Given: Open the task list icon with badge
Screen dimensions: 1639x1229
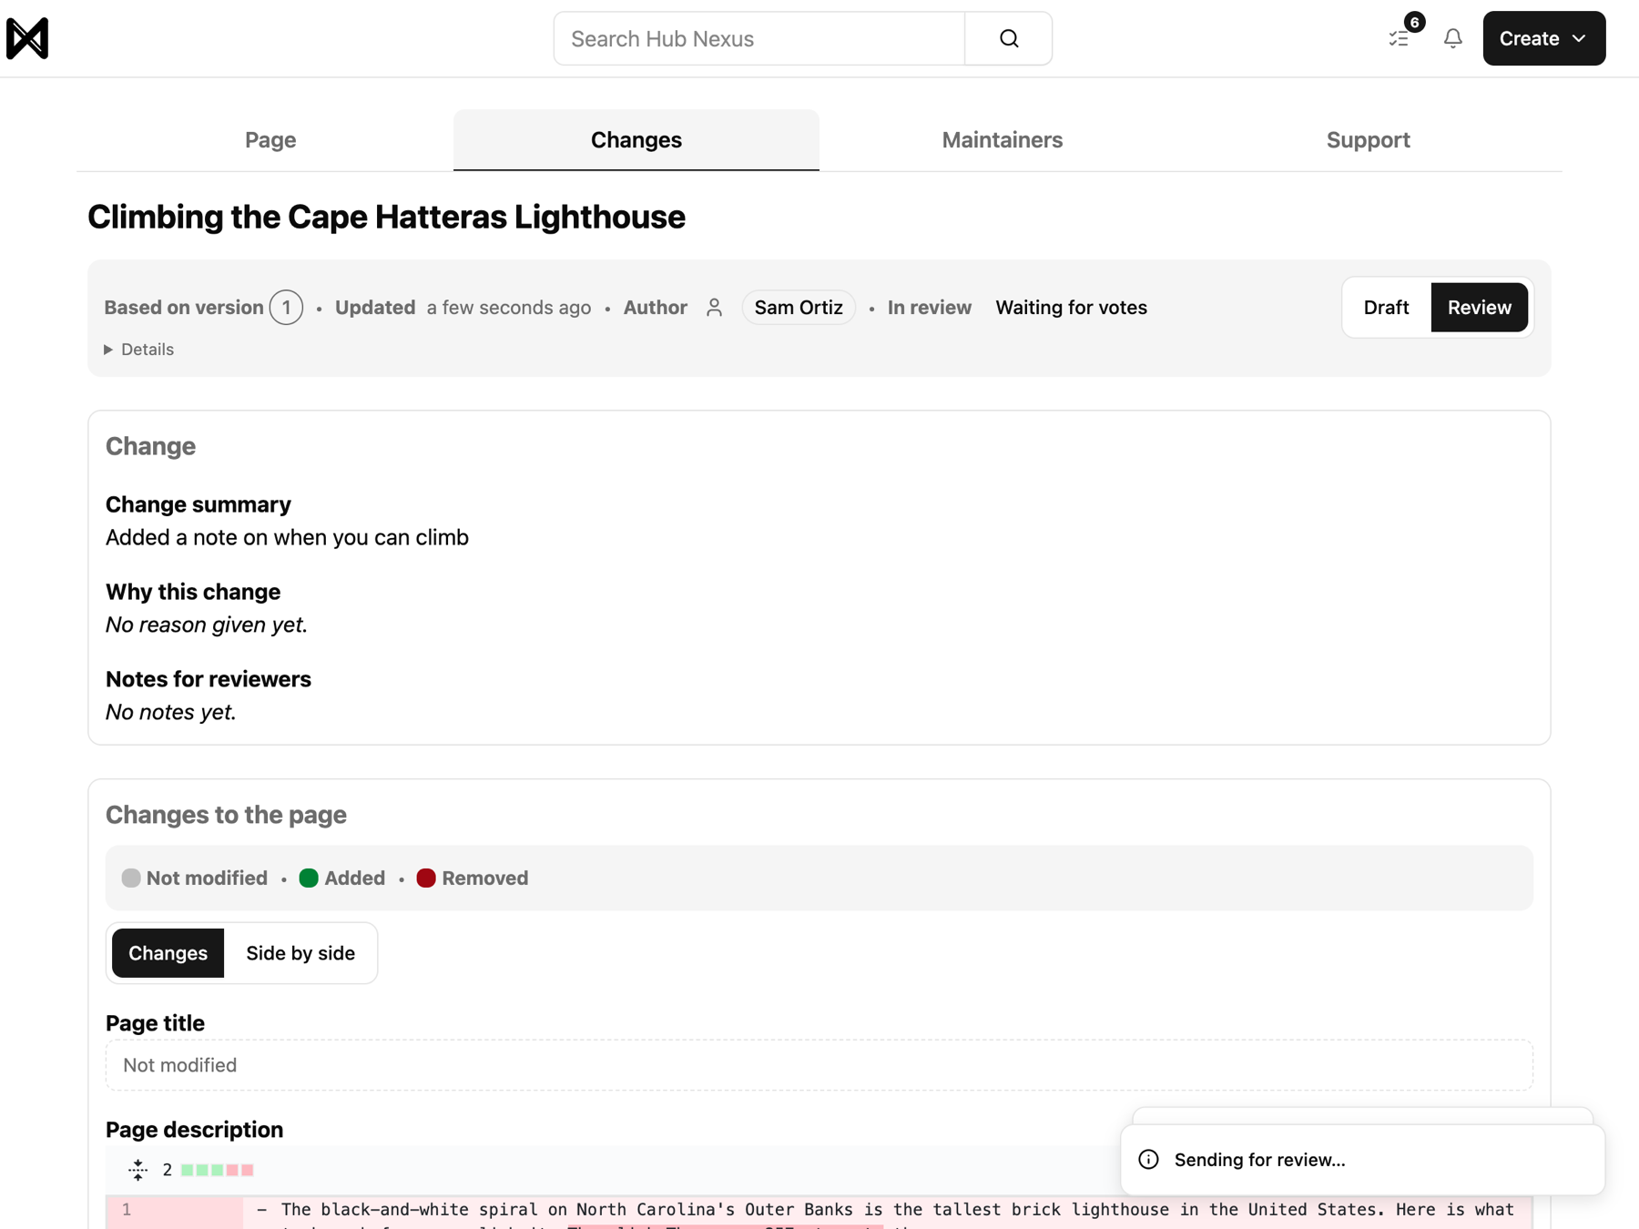Looking at the screenshot, I should coord(1400,38).
